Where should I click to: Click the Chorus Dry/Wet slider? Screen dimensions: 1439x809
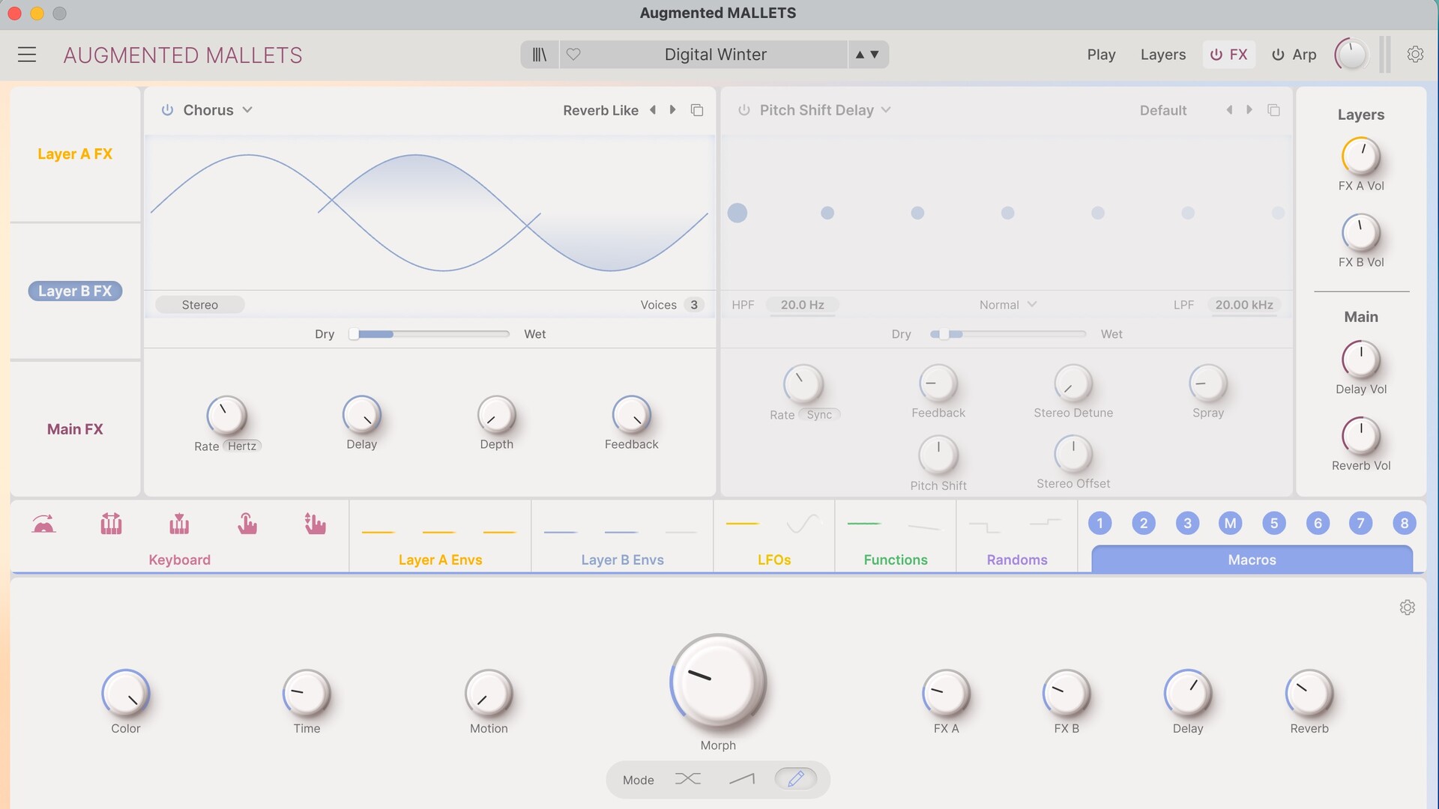click(x=431, y=334)
